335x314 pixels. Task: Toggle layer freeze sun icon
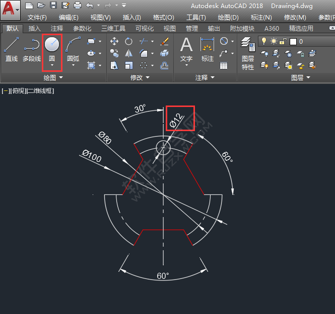[x=274, y=41]
